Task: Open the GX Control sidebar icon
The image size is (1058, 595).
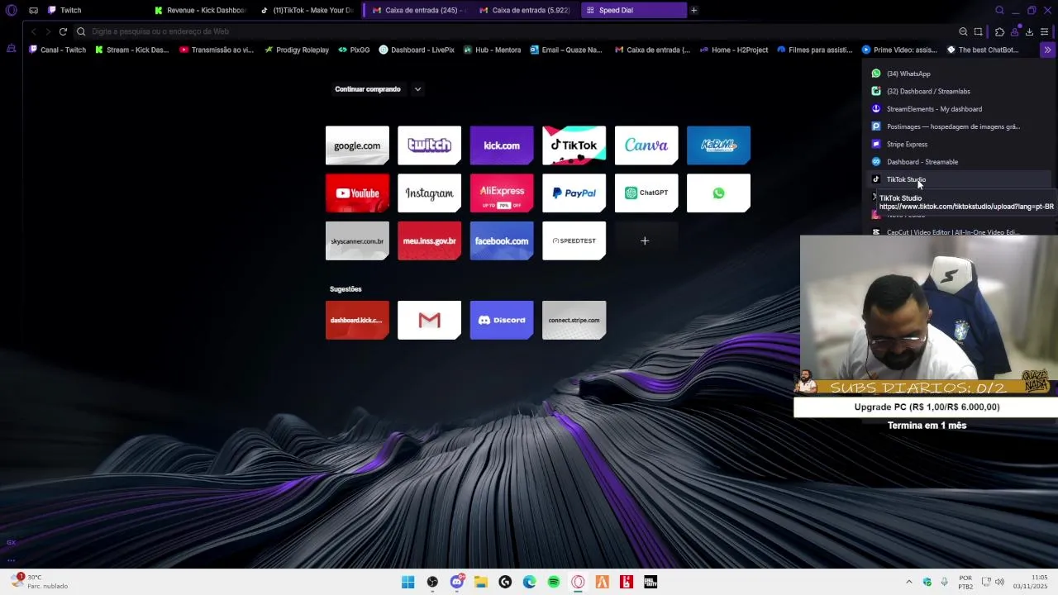Action: coord(11,542)
